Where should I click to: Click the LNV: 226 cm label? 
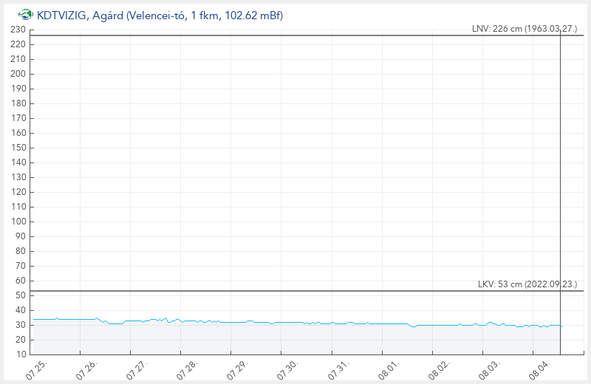coord(525,29)
